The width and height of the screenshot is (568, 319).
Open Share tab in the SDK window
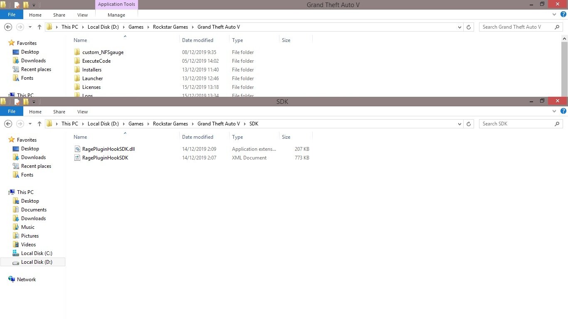click(x=59, y=111)
